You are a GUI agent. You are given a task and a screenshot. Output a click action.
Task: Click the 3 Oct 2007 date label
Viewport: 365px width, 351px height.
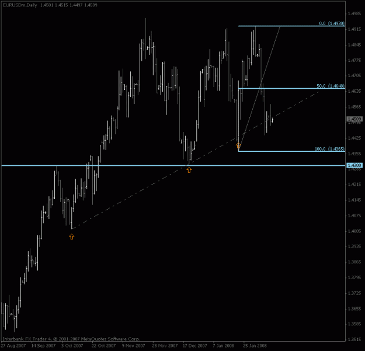[72, 346]
